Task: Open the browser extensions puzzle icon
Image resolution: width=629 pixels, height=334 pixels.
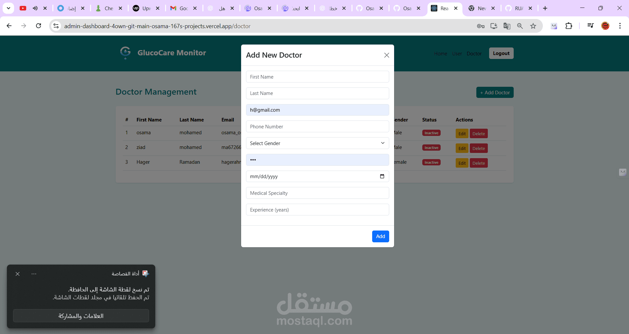Action: pos(569,26)
